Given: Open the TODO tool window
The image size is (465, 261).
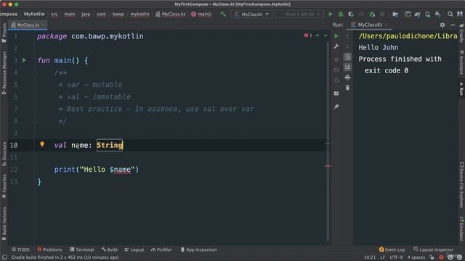Looking at the screenshot, I should [20, 249].
